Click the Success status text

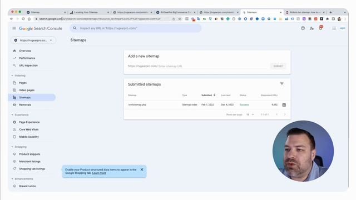pyautogui.click(x=244, y=105)
